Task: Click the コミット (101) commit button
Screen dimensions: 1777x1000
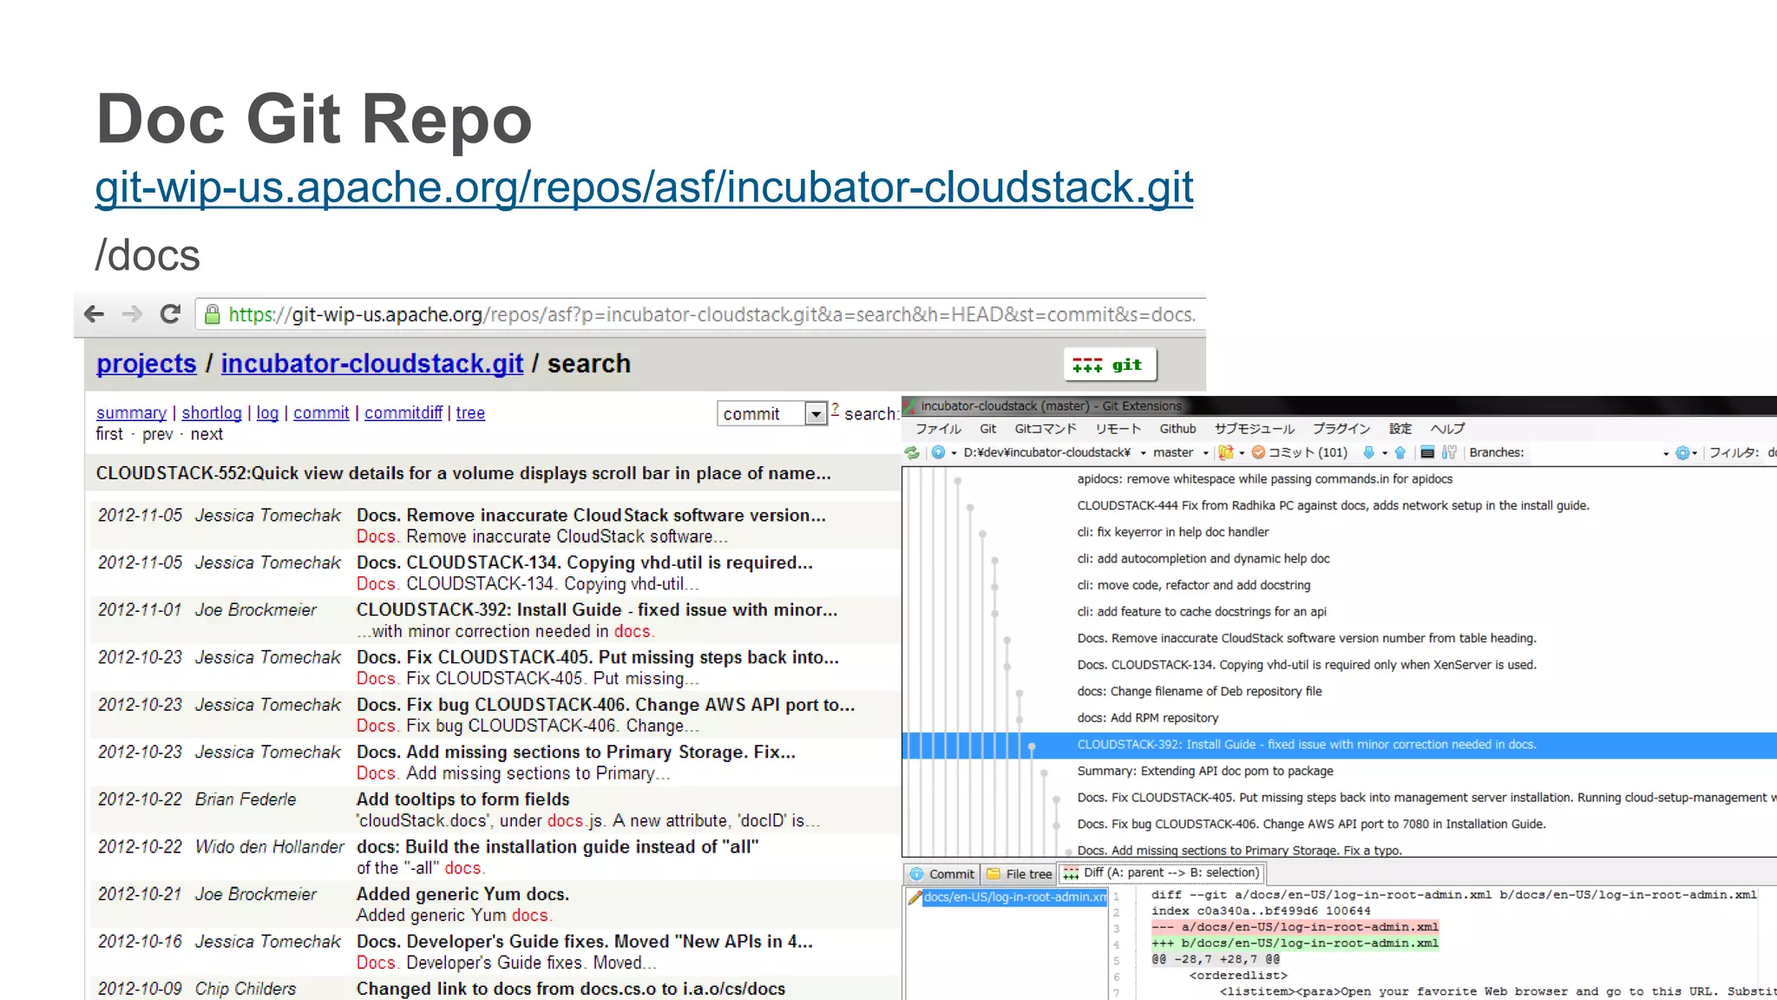Action: click(1299, 452)
